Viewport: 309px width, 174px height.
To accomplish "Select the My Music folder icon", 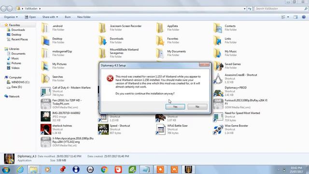I will (x=218, y=53).
